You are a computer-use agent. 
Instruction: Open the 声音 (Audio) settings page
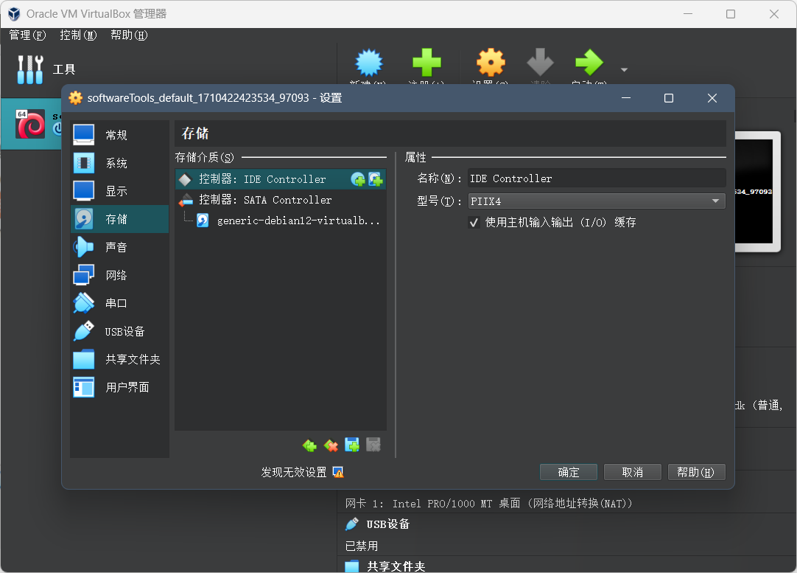[116, 246]
